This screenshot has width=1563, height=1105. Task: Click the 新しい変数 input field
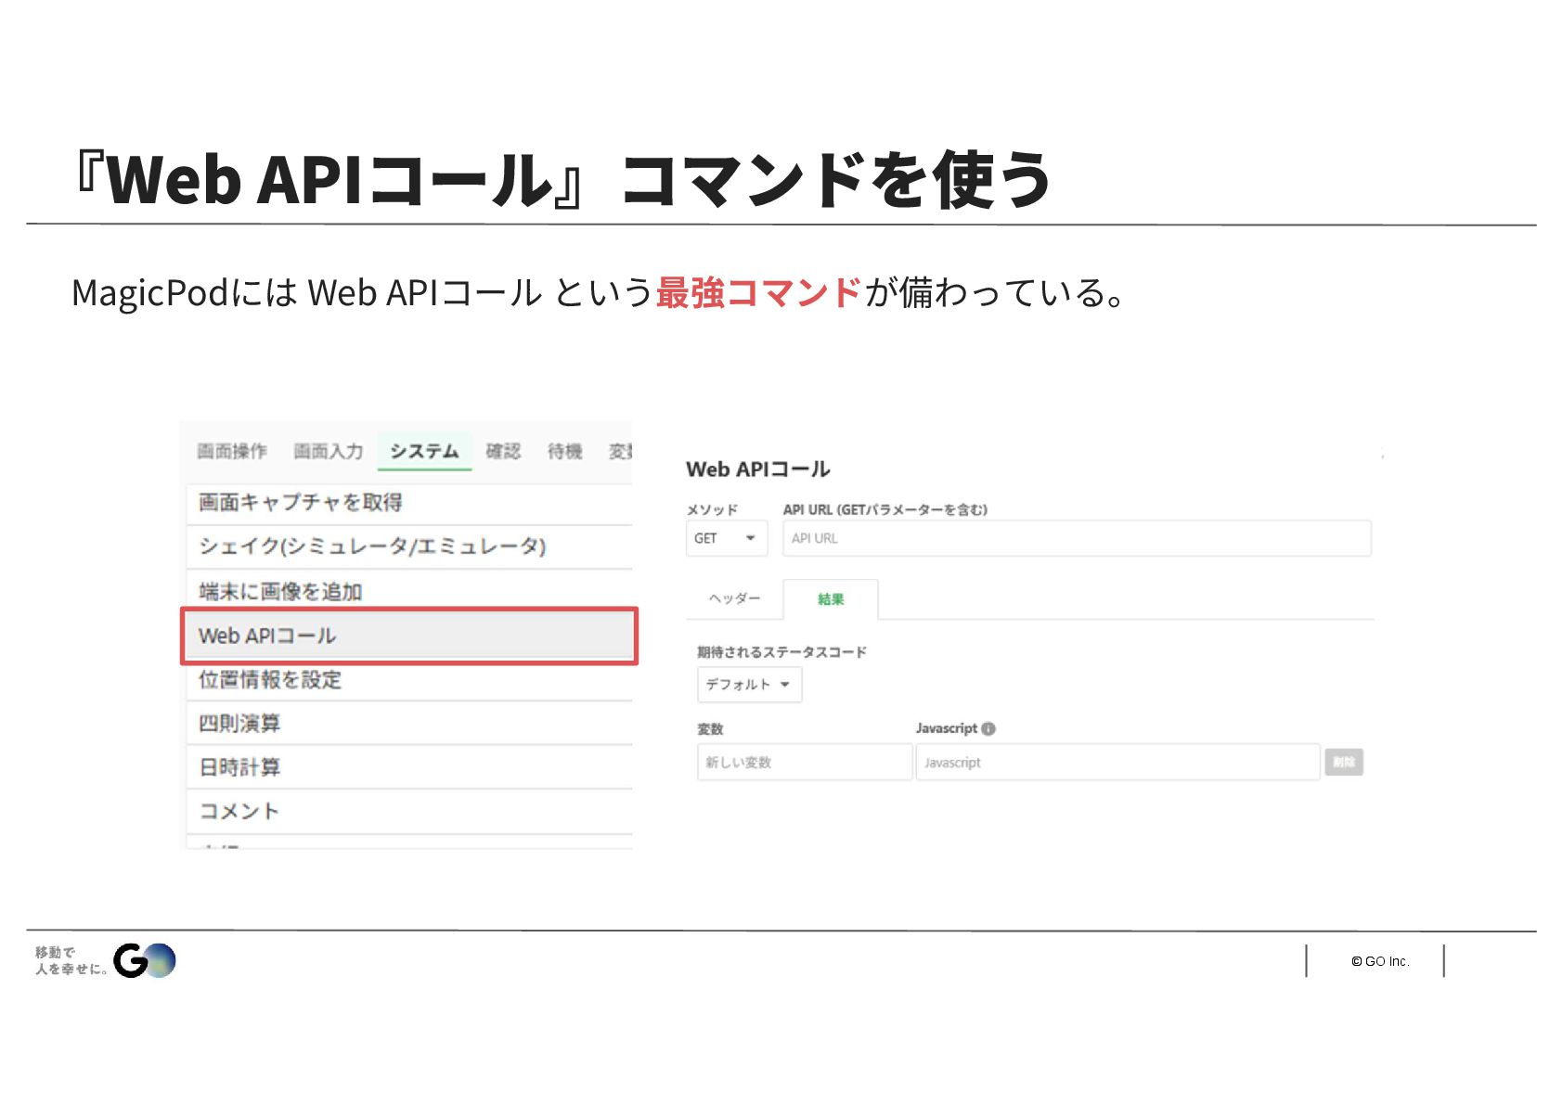[x=805, y=763]
